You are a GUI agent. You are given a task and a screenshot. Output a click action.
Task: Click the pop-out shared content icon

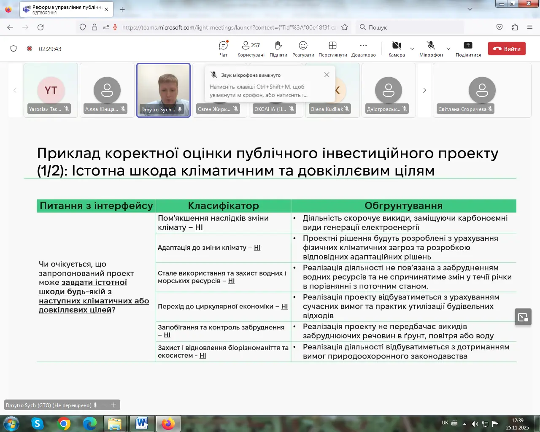coord(523,317)
